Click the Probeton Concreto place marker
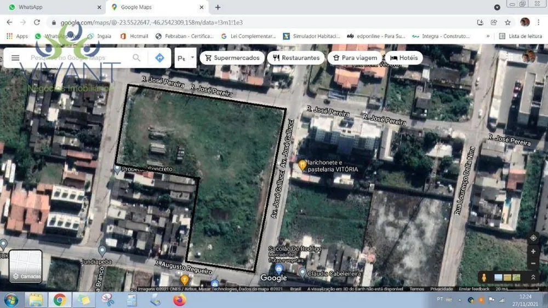This screenshot has width=548, height=308. pyautogui.click(x=117, y=169)
